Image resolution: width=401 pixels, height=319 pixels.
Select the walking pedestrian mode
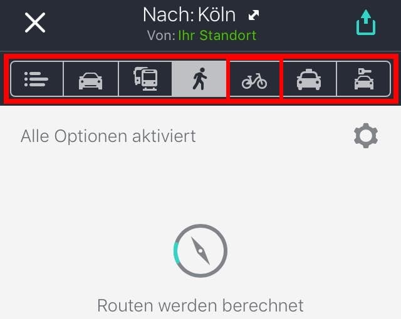point(199,79)
